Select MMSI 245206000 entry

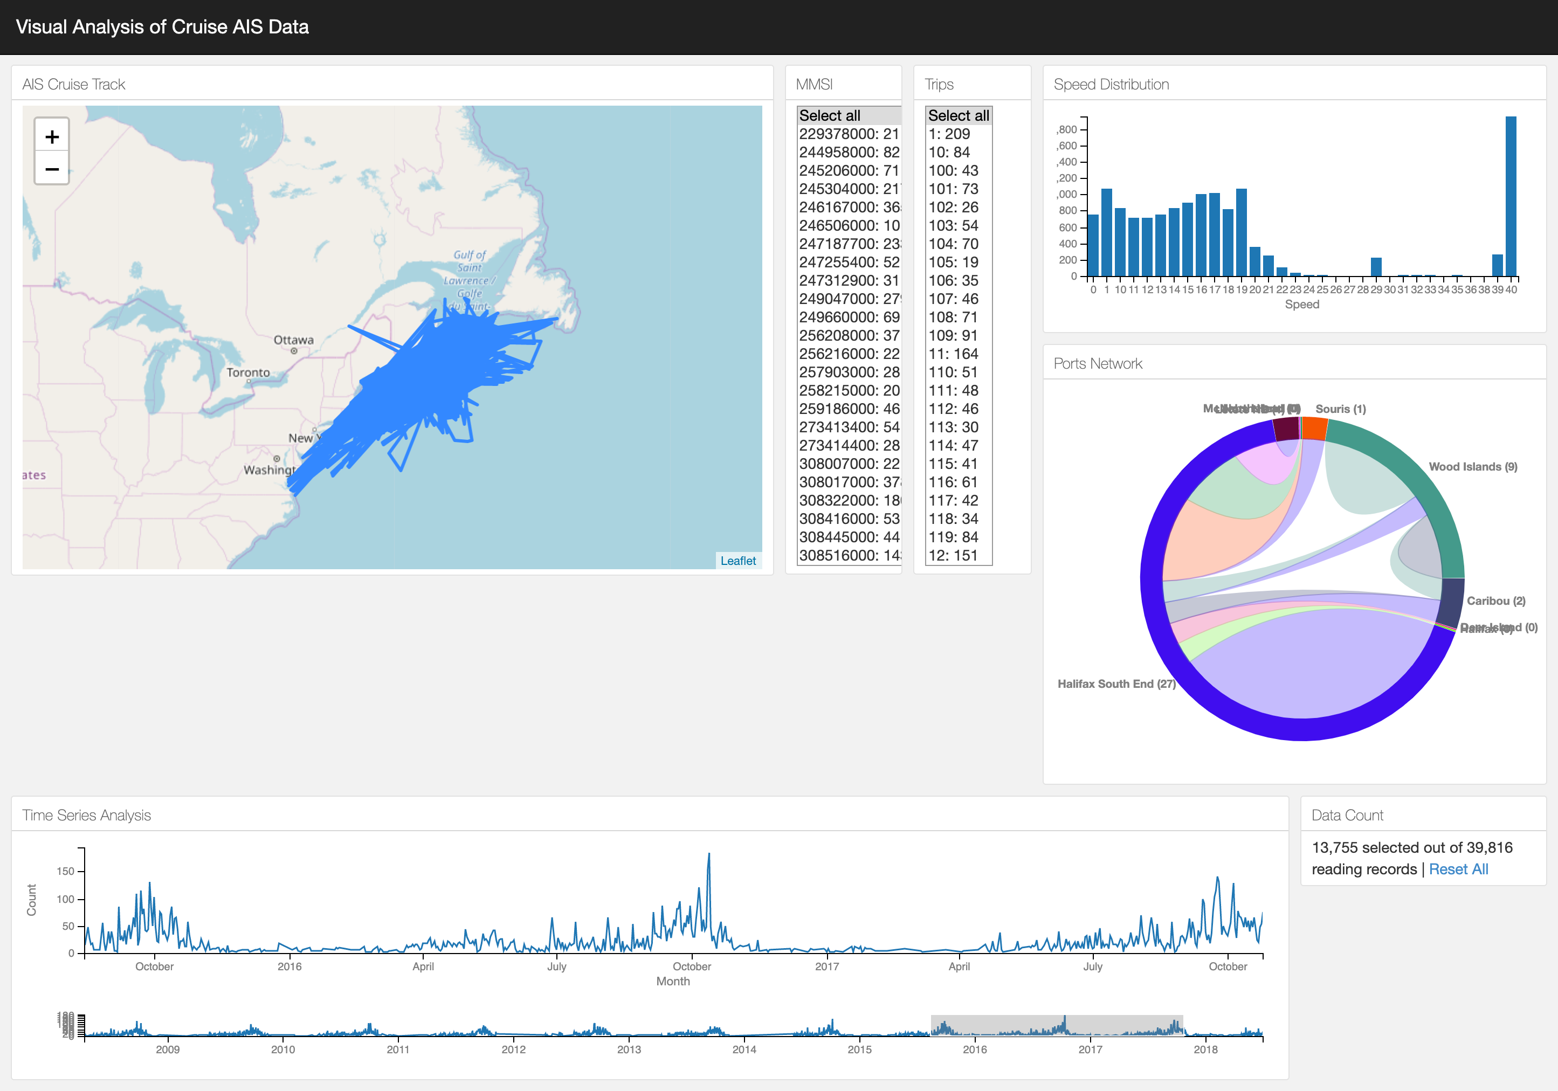coord(849,170)
